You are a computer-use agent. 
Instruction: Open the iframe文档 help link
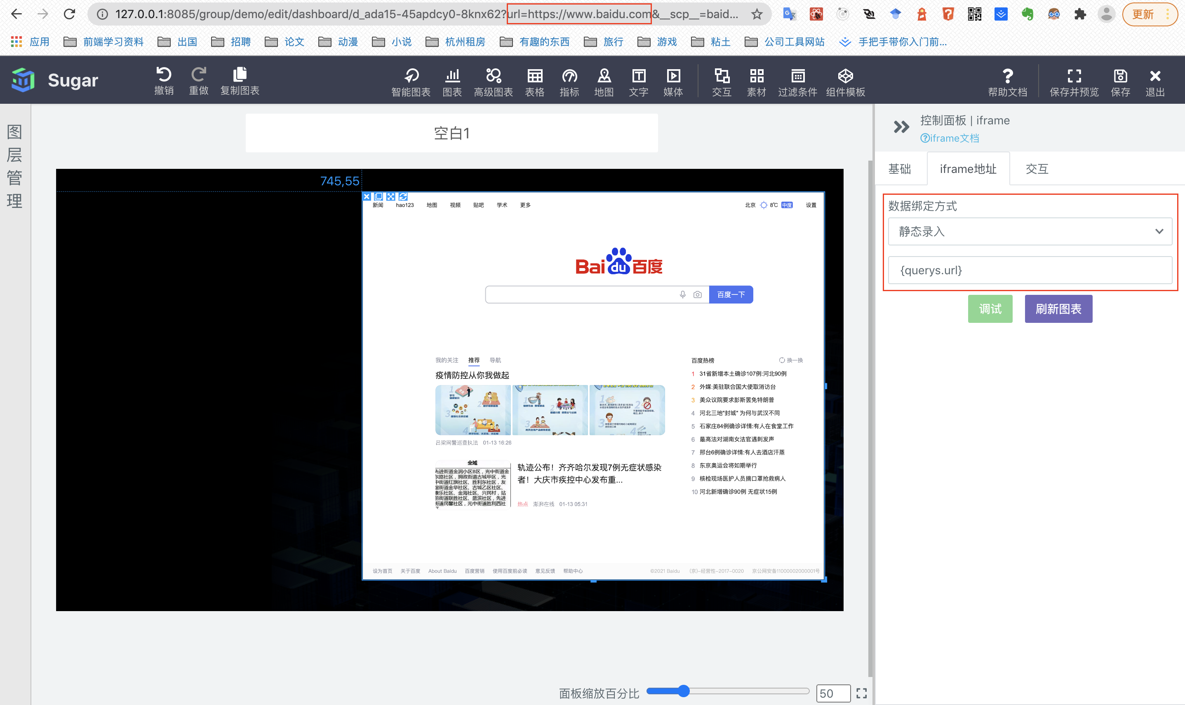point(950,138)
